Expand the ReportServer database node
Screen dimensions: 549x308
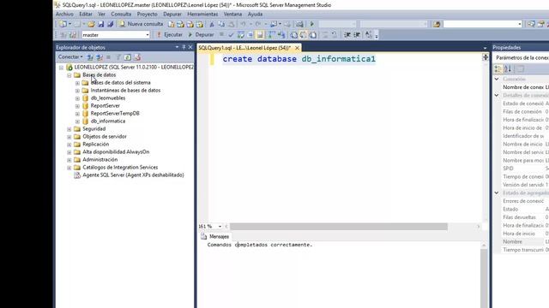[x=77, y=106]
